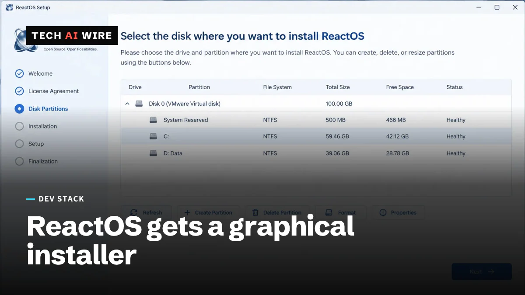Click the Next button
The image size is (525, 295).
pyautogui.click(x=482, y=271)
